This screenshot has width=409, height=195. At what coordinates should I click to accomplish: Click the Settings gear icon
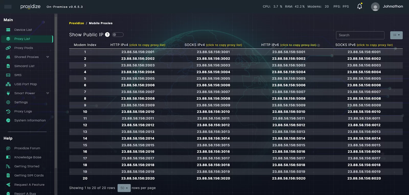point(8,102)
